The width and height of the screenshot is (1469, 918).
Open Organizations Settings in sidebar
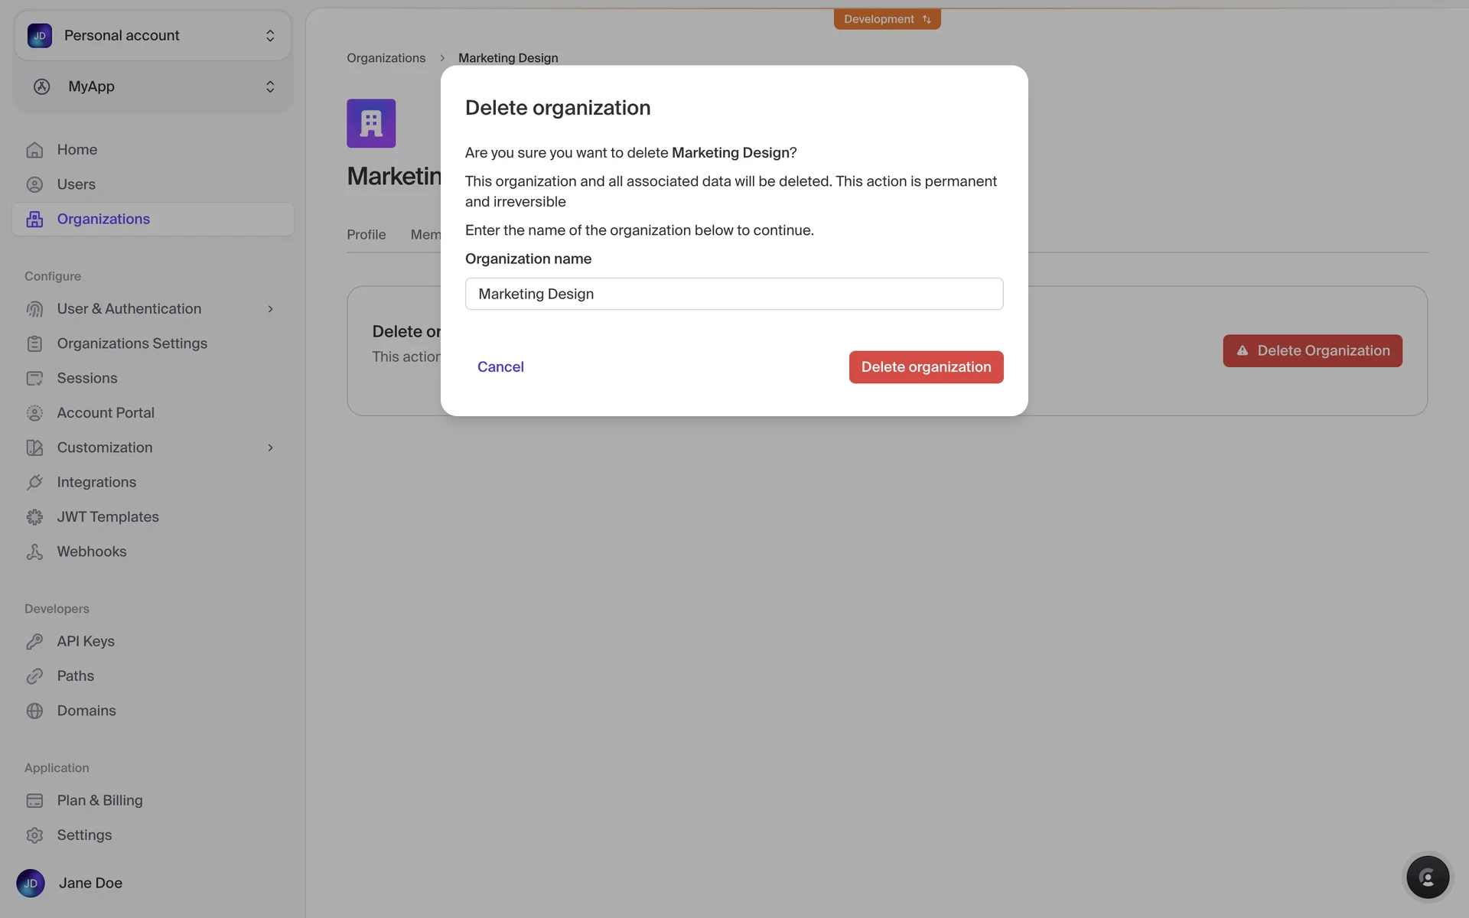click(132, 343)
